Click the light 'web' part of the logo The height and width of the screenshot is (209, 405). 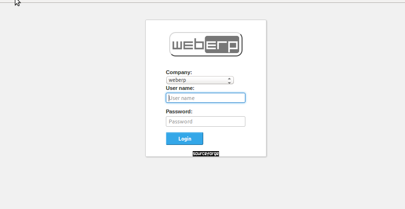(x=188, y=45)
